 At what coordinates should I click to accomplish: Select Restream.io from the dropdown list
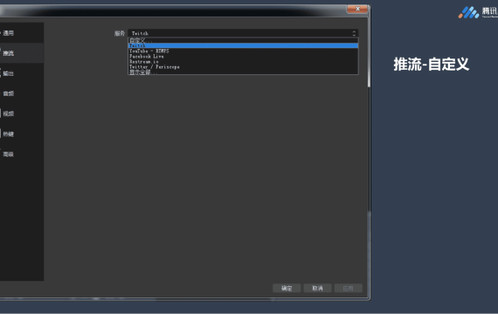click(x=243, y=62)
